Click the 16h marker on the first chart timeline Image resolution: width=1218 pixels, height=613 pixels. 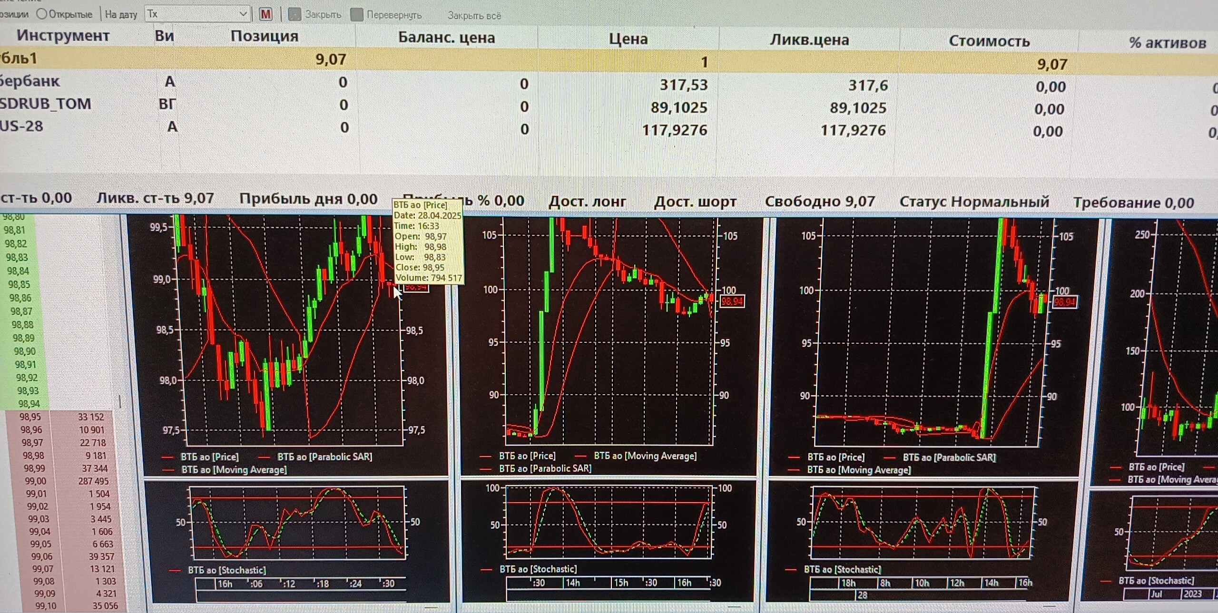tap(225, 584)
